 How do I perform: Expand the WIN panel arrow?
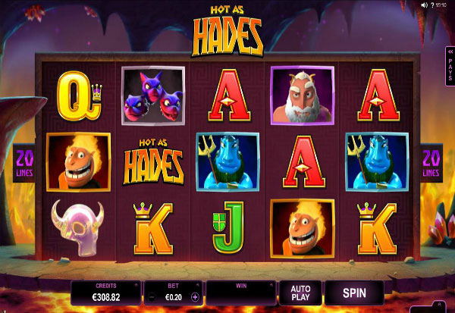click(271, 286)
